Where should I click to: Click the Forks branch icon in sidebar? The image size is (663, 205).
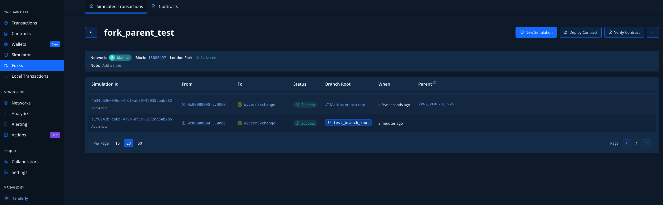[x=6, y=65]
